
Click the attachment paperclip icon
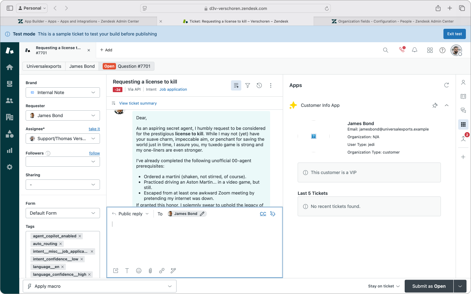(150, 271)
